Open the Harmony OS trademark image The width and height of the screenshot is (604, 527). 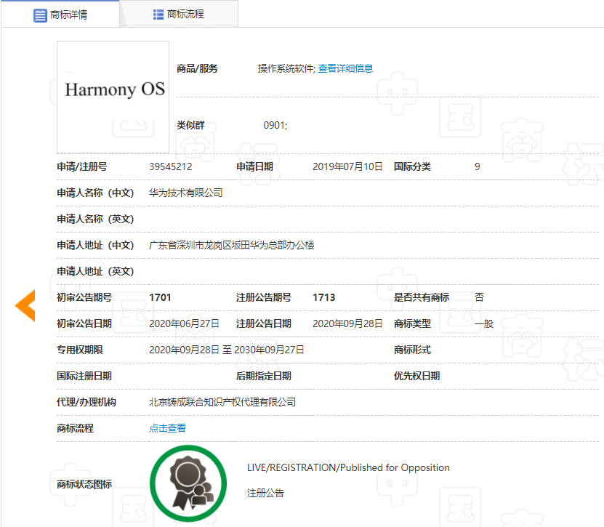[x=113, y=97]
